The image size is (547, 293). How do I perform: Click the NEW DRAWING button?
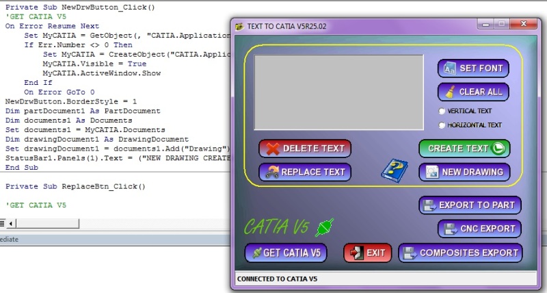point(464,172)
